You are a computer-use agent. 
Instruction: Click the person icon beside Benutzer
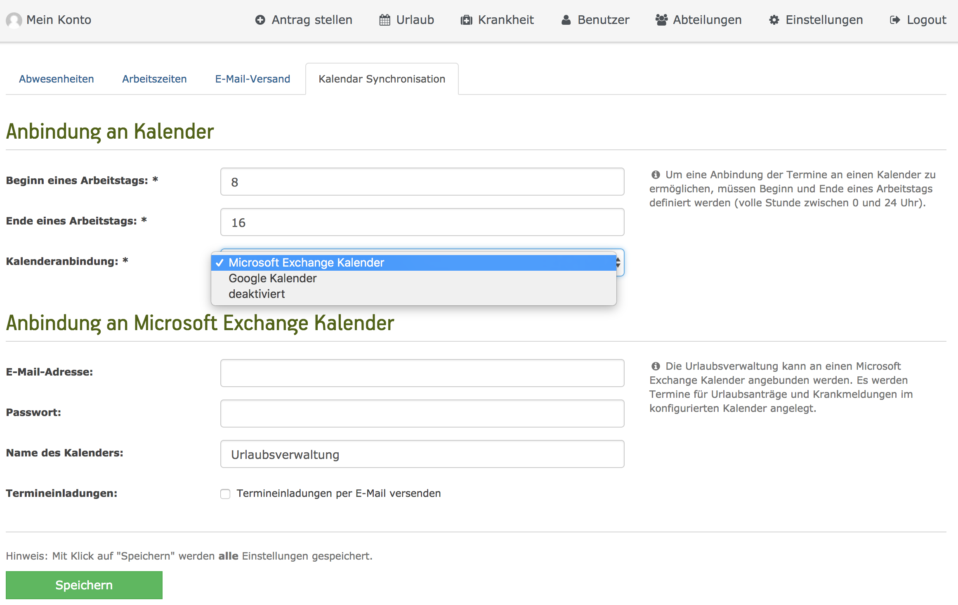(566, 20)
